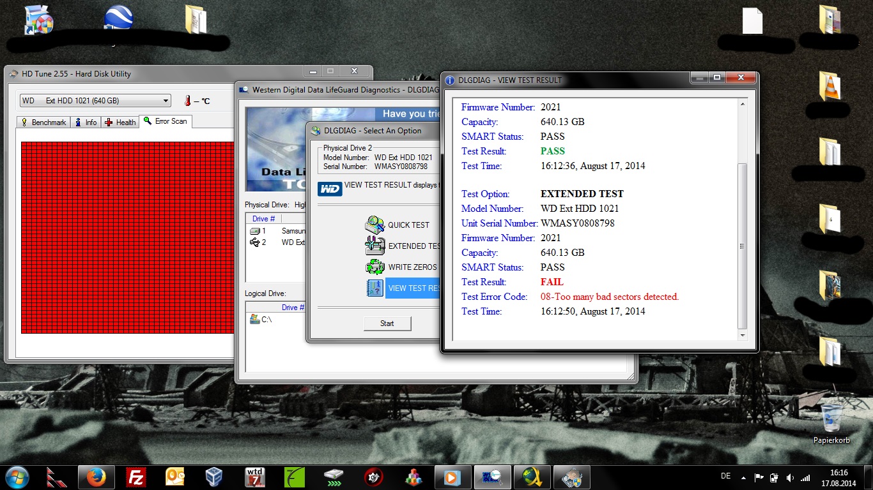This screenshot has width=873, height=490.
Task: Click the test time '16:12:50, August 17, 2014'
Action: (593, 311)
